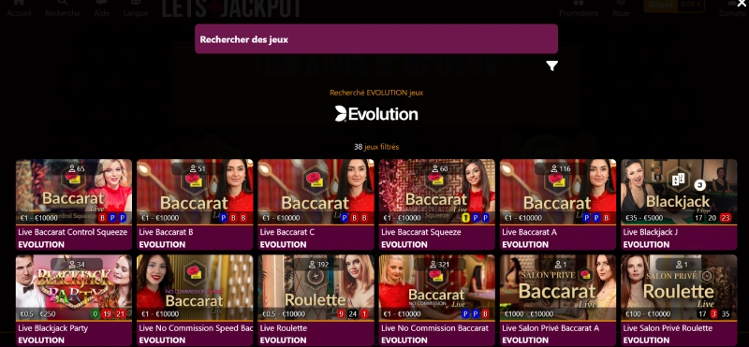
Task: Click the '€35 - €5000' bet range label
Action: pos(643,218)
